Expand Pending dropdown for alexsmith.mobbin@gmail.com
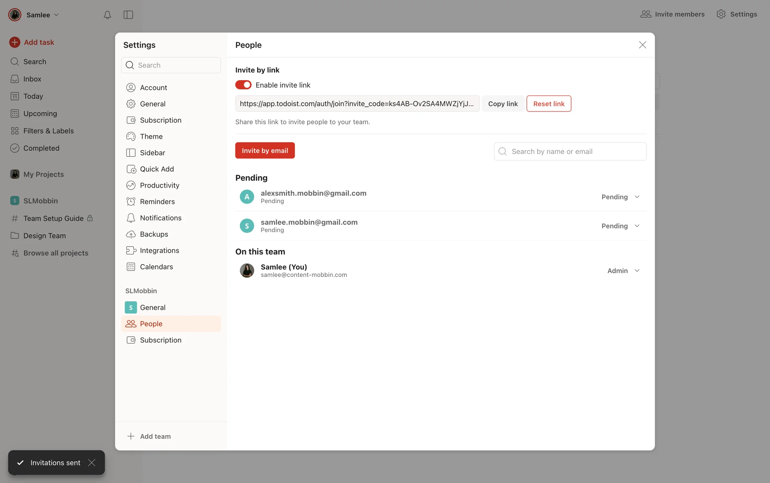The height and width of the screenshot is (483, 770). coord(620,197)
